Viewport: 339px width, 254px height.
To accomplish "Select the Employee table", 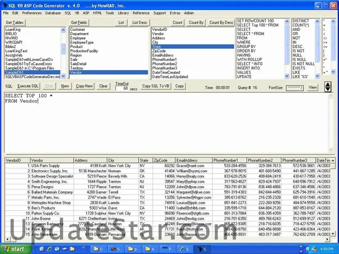I will (109, 38).
